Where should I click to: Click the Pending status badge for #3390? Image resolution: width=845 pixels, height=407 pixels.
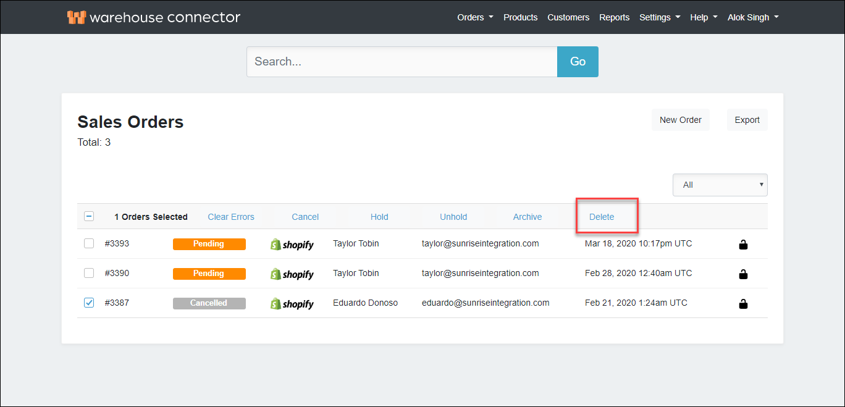[209, 274]
